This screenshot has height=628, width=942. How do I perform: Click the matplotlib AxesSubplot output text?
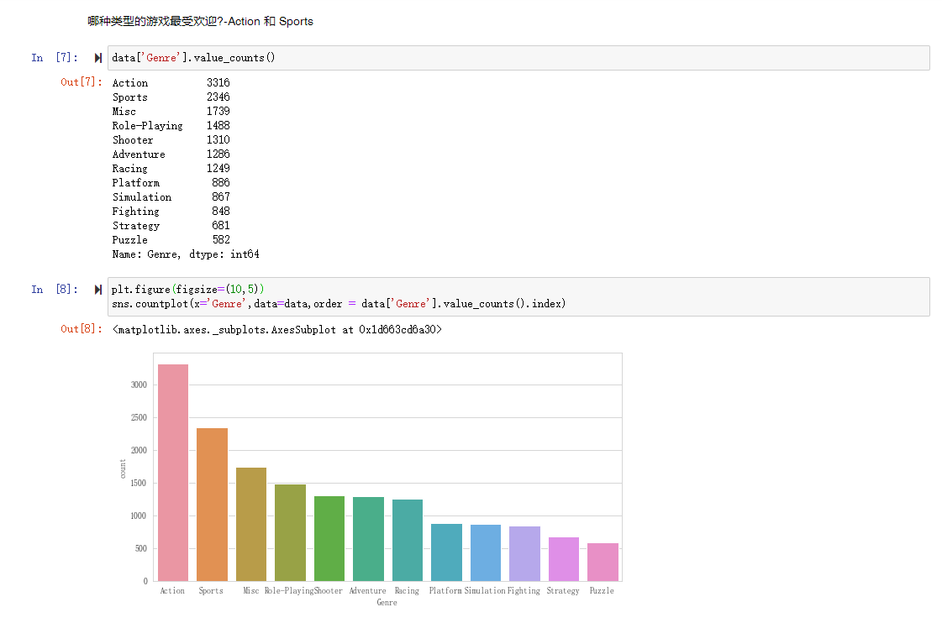(277, 330)
